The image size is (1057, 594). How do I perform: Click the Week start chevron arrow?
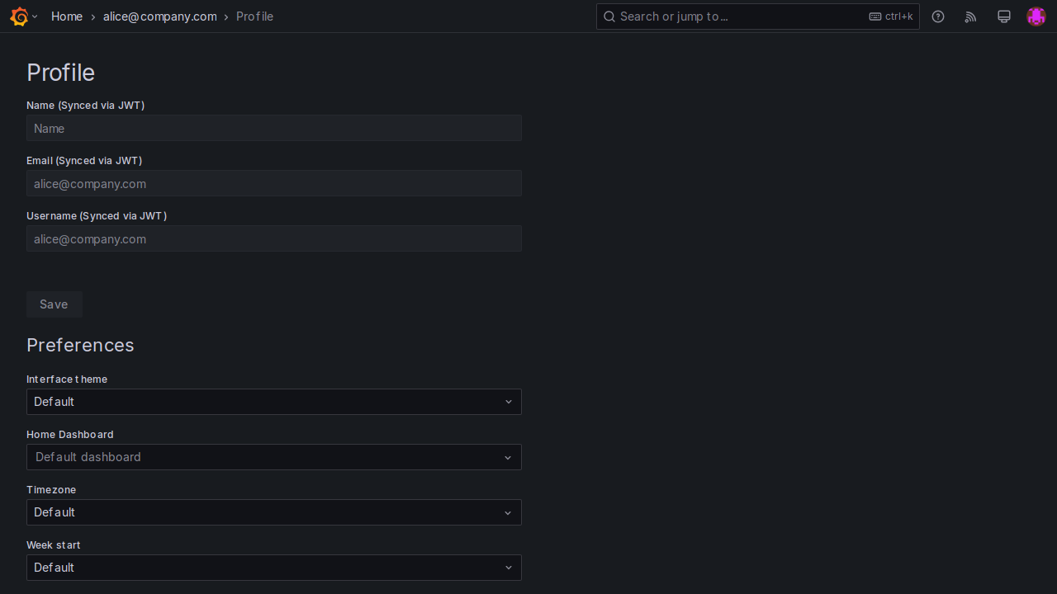(x=509, y=568)
